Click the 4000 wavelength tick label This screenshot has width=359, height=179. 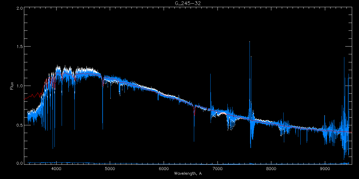click(56, 168)
